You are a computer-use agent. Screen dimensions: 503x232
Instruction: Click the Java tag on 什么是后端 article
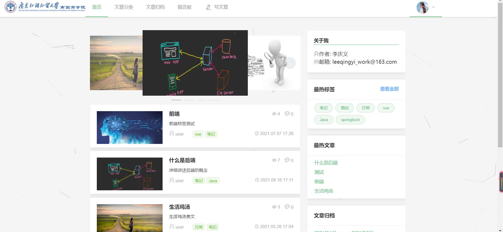(213, 181)
